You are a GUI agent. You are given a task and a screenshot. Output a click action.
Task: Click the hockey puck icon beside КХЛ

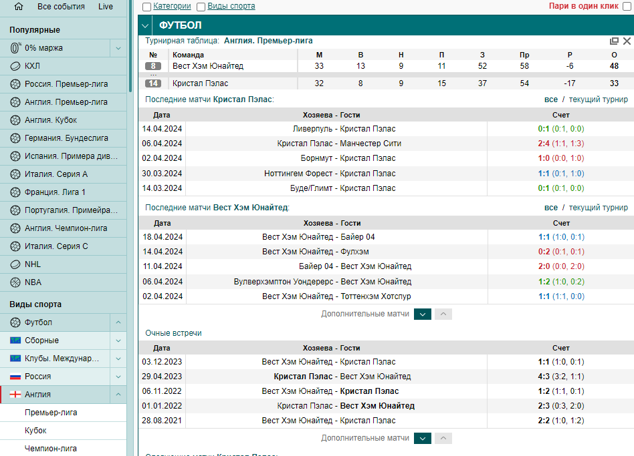point(15,66)
